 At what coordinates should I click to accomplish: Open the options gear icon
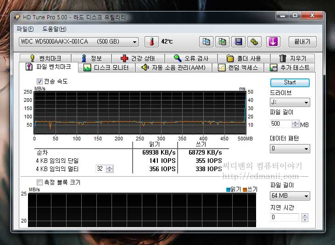coord(254,42)
